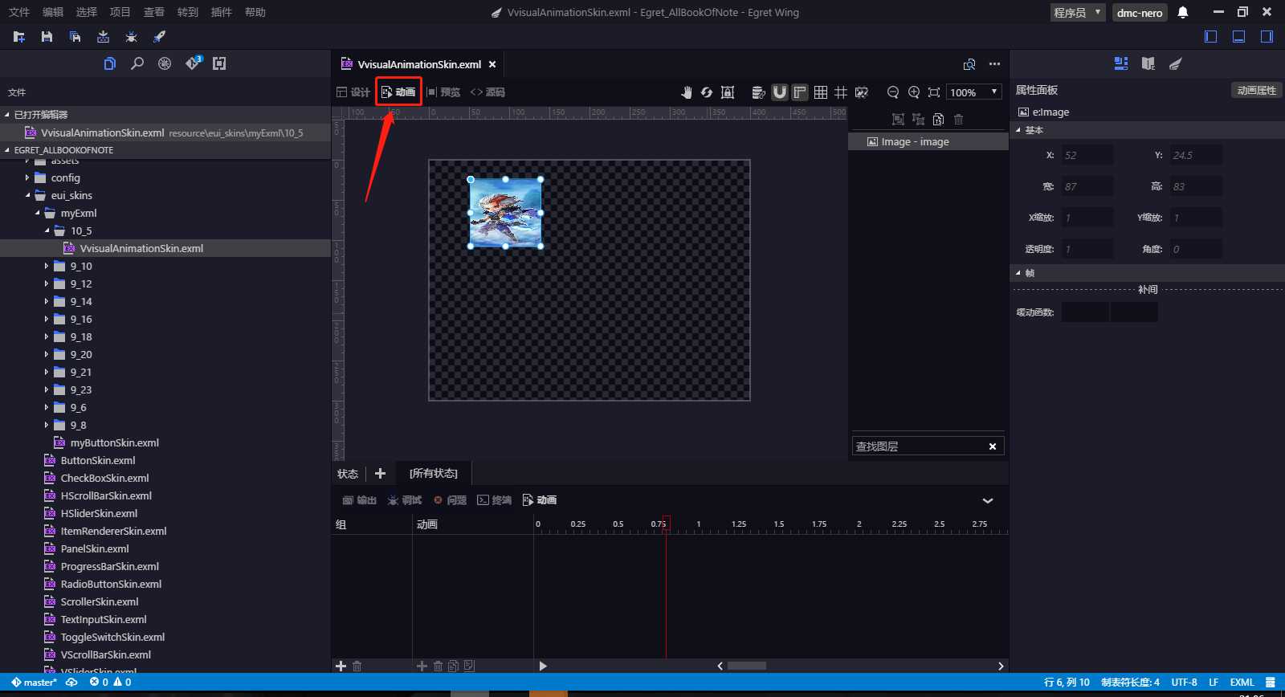Fit the canvas to the screen
Screen dimensions: 1285x697
(x=934, y=92)
